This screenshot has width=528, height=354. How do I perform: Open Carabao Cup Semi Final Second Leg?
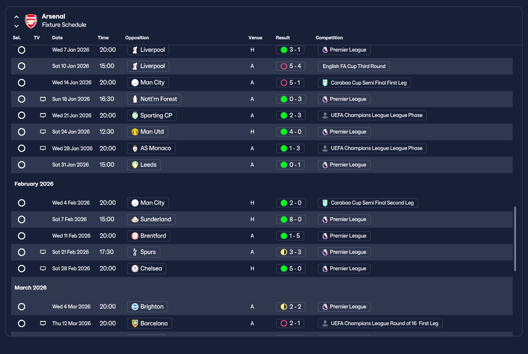point(368,203)
